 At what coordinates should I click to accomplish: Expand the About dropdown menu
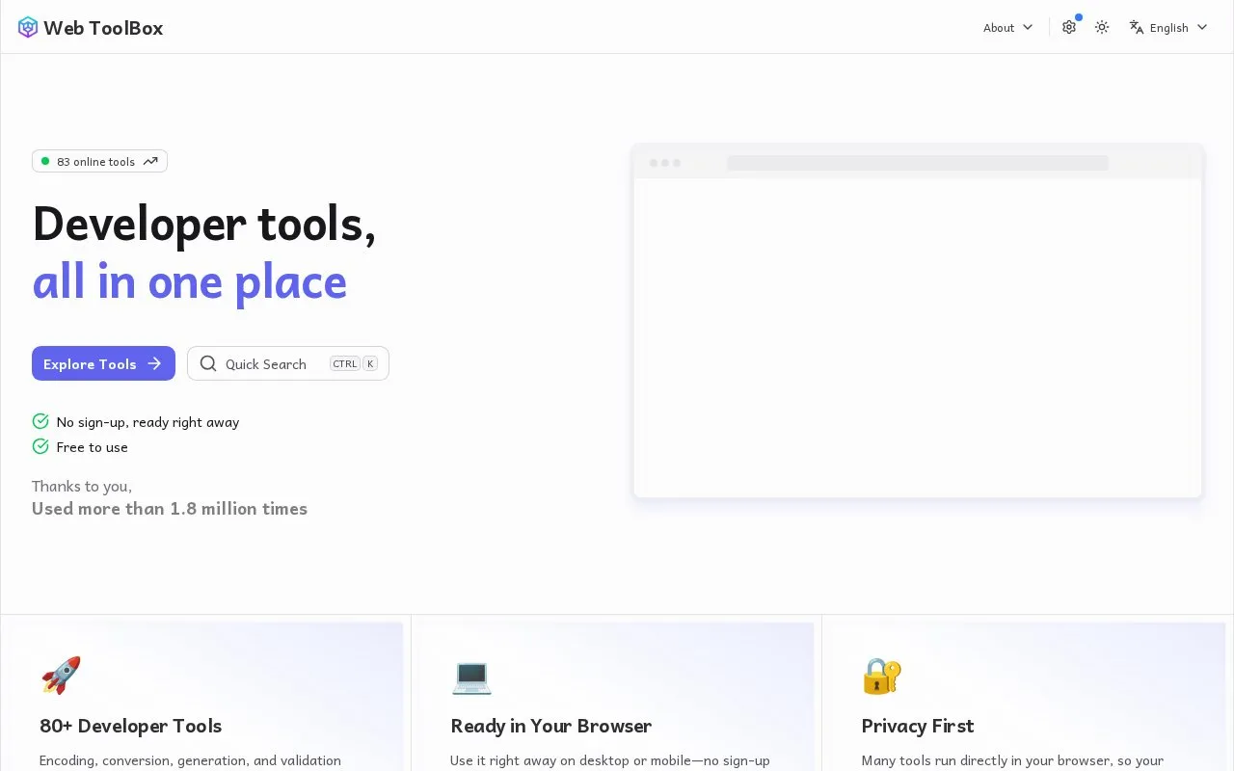[x=1007, y=27]
